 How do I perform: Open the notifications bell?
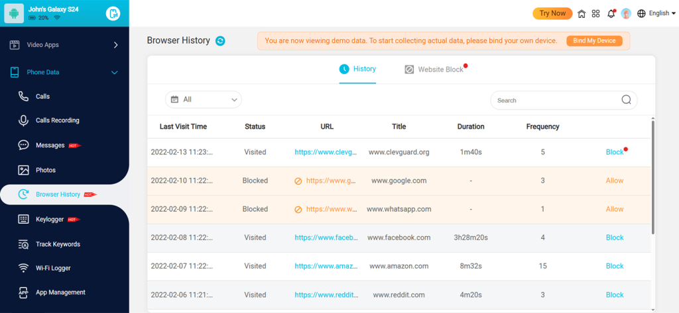click(x=611, y=13)
